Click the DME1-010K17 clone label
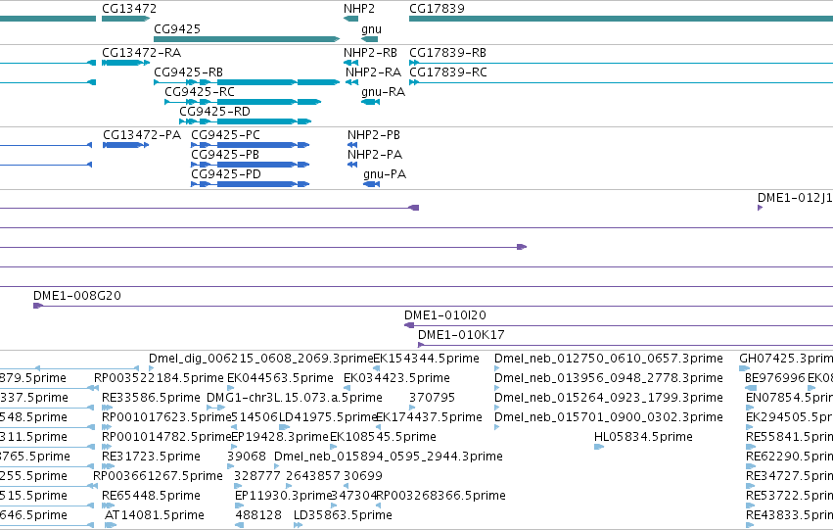Viewport: 833px width, 530px height. pyautogui.click(x=461, y=335)
